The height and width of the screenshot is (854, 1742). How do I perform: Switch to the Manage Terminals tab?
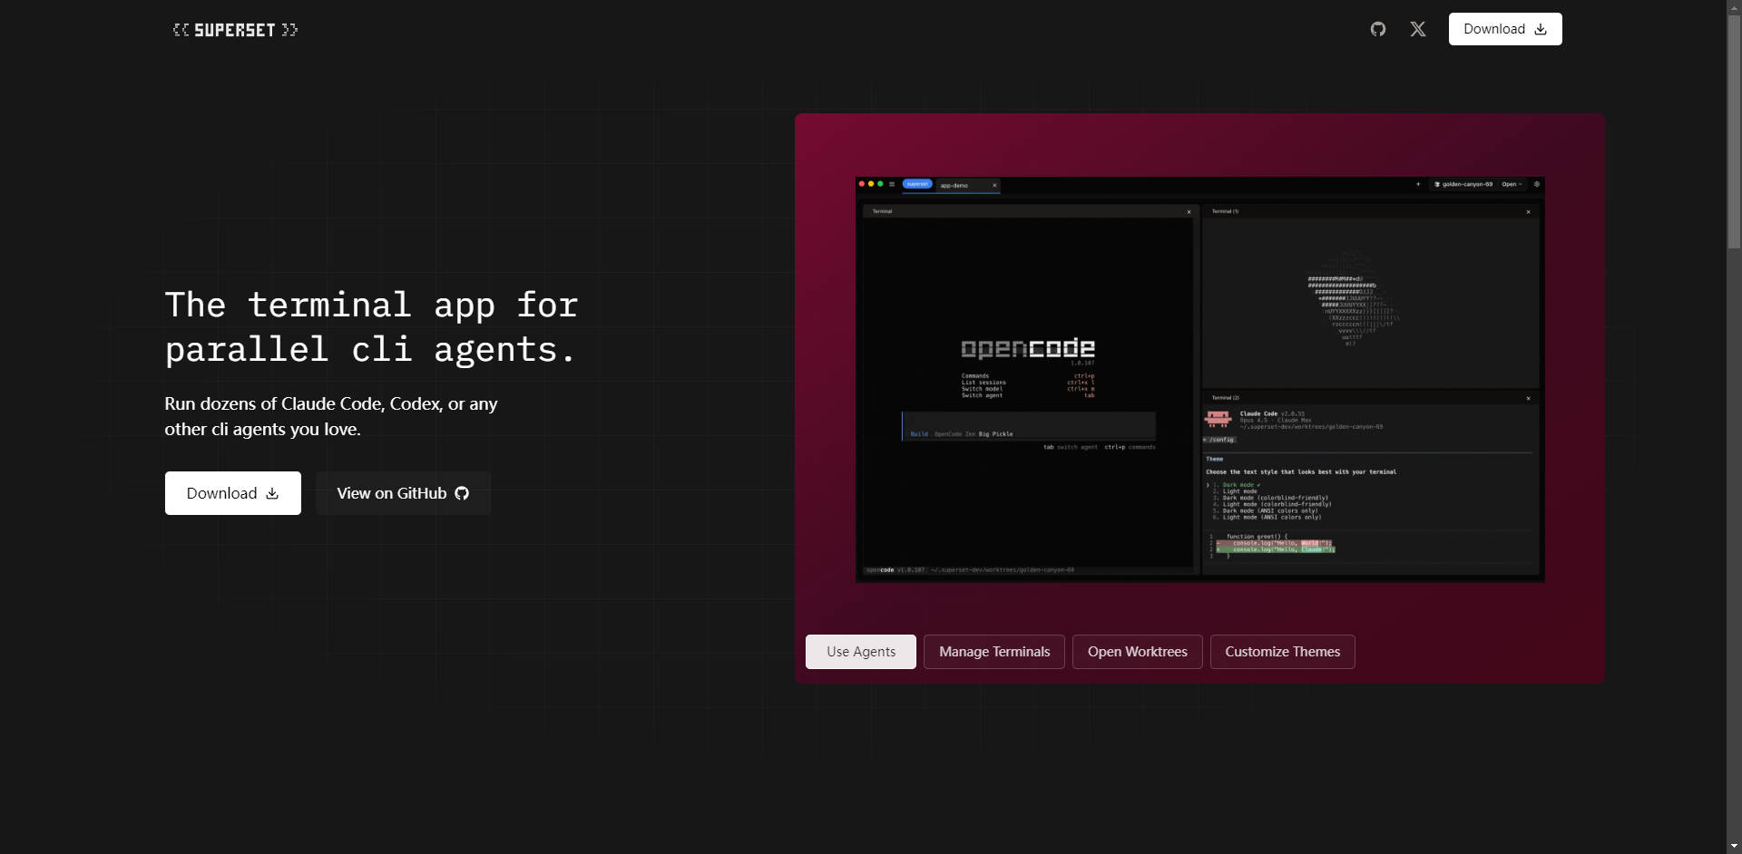tap(993, 652)
